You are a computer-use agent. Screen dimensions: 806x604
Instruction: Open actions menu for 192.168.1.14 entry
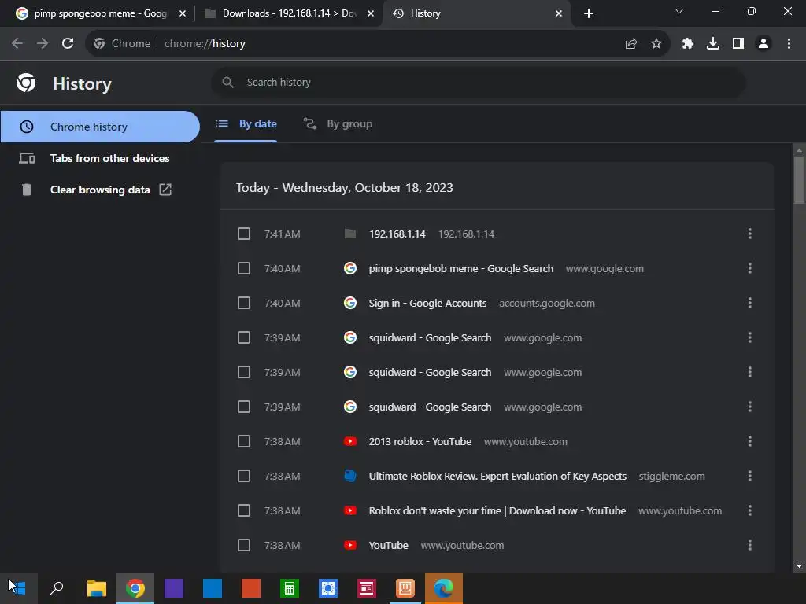[750, 234]
